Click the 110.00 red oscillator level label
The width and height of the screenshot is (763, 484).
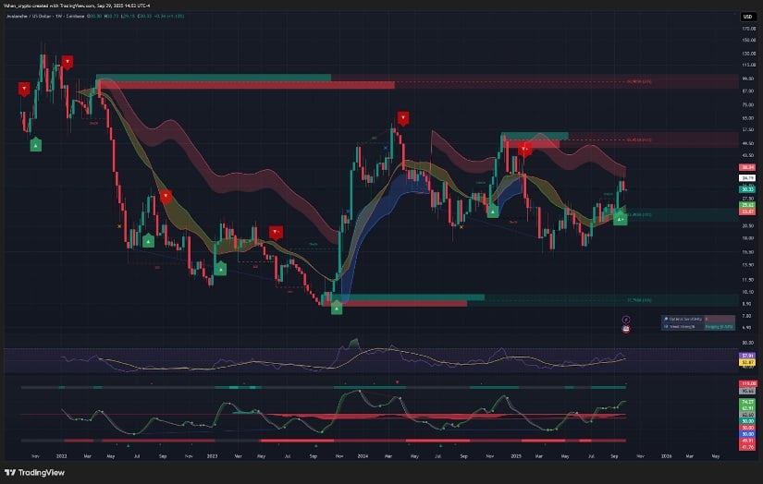click(x=747, y=383)
